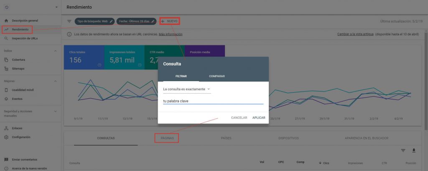Switch to the PAÍSES tab
The image size is (428, 171).
point(226,139)
